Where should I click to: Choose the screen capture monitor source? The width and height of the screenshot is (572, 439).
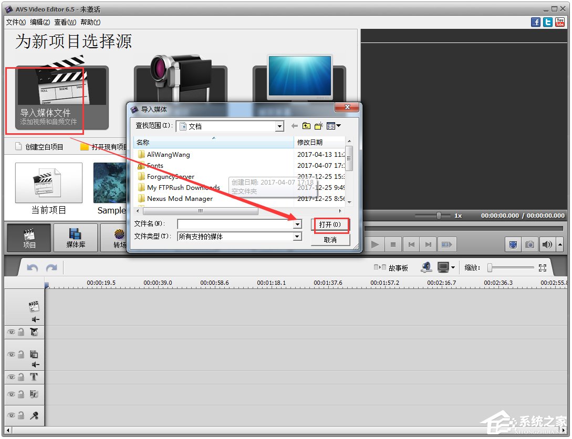coord(299,78)
